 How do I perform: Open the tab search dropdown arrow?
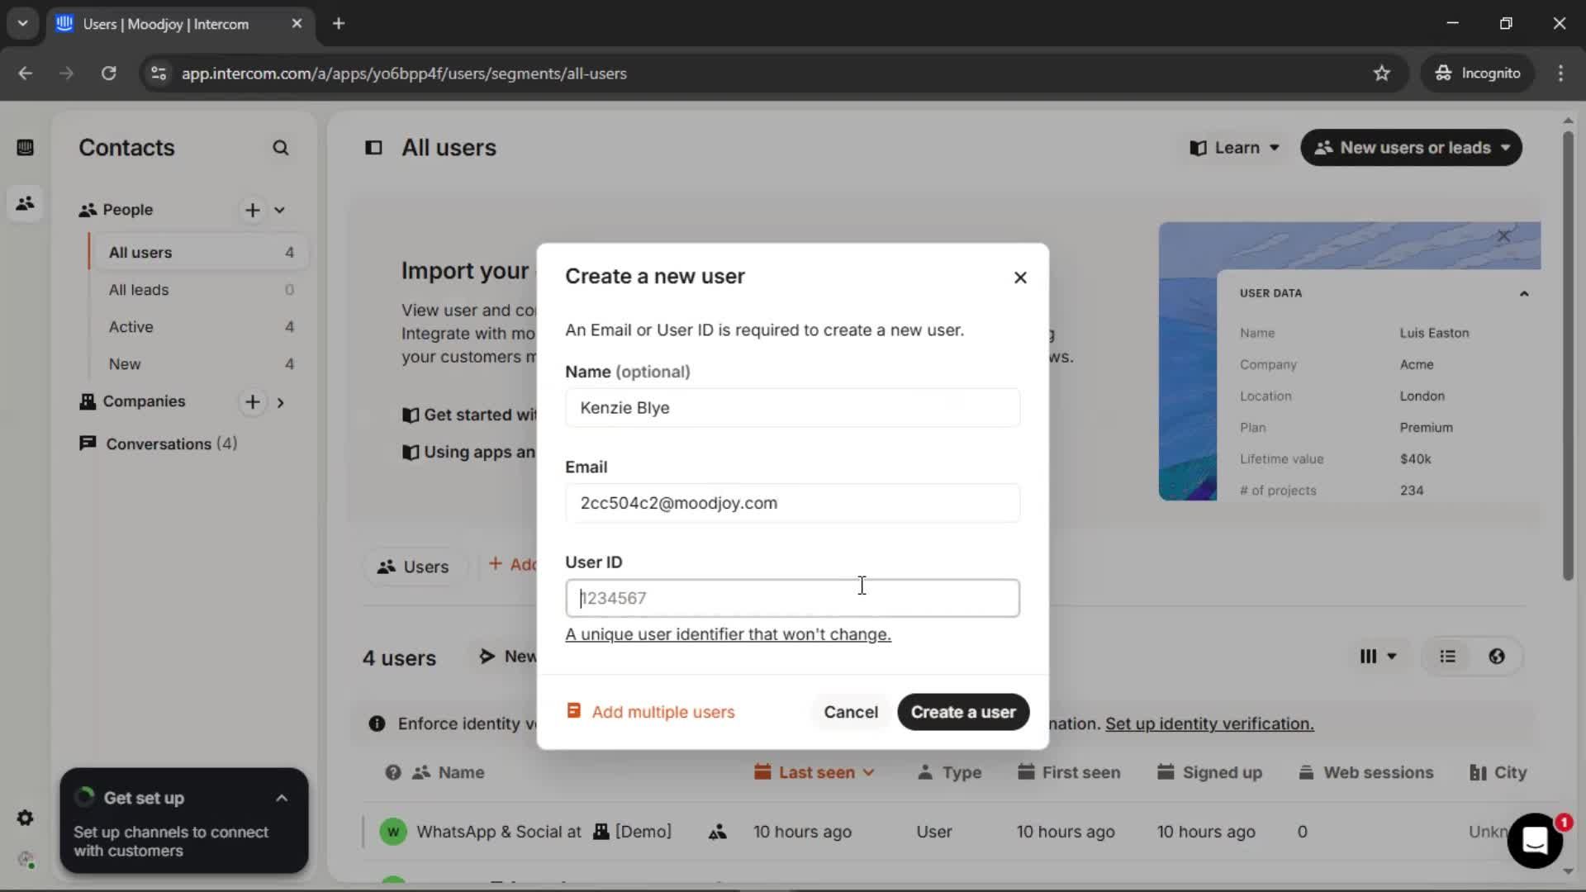click(23, 23)
